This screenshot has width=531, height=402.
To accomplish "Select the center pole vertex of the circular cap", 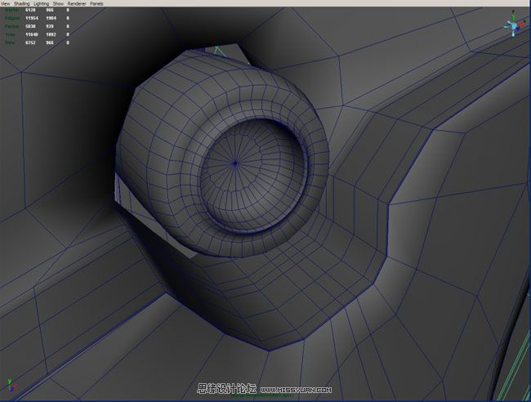I will coord(235,163).
